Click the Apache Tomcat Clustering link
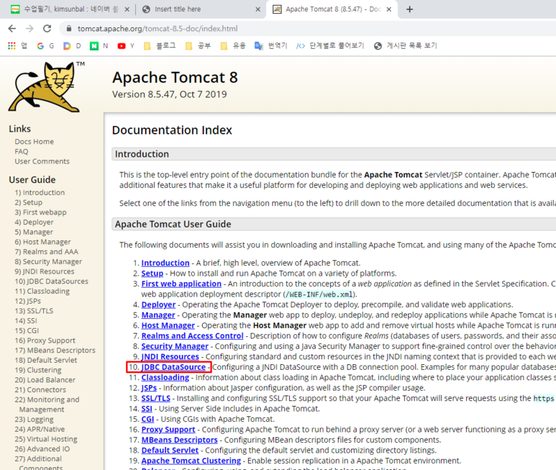The image size is (556, 470). pos(191,461)
